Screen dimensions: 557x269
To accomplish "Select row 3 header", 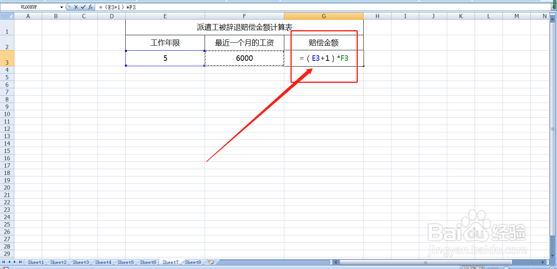I will (x=7, y=58).
